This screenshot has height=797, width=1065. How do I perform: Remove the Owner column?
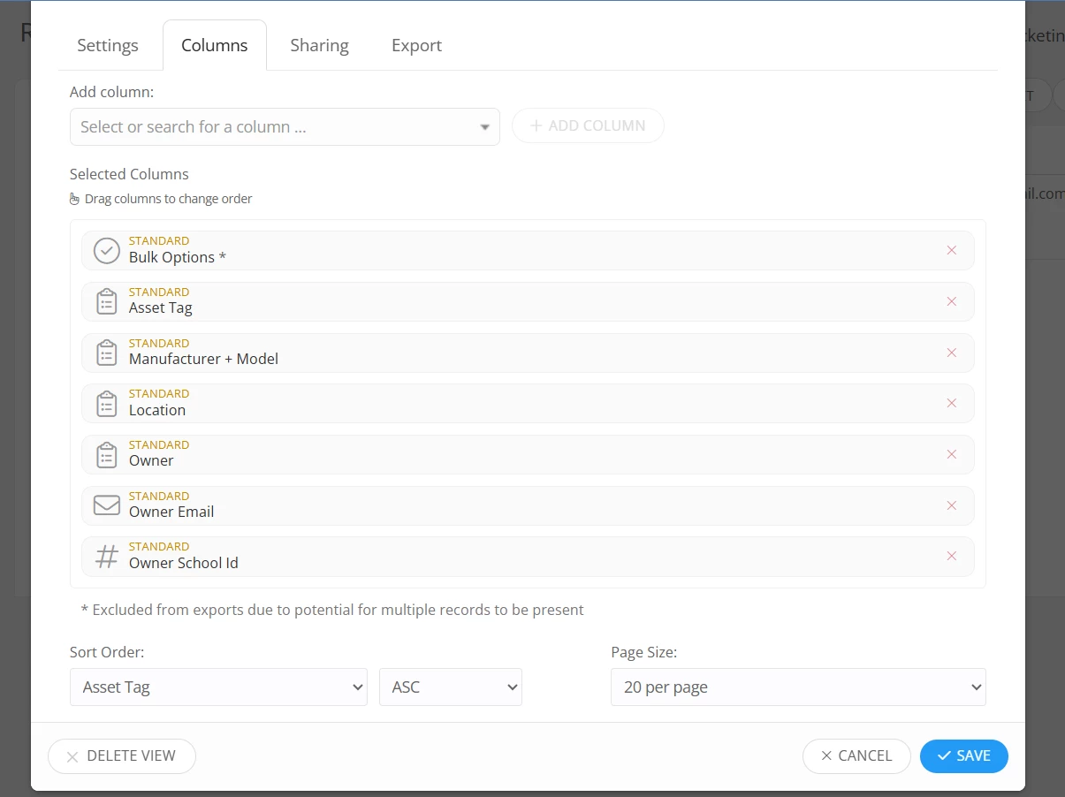(952, 454)
